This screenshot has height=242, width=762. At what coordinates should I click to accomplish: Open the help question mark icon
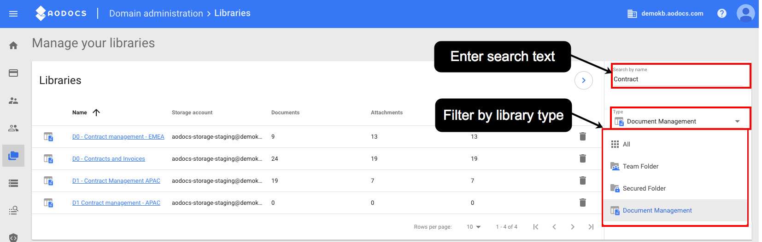722,13
